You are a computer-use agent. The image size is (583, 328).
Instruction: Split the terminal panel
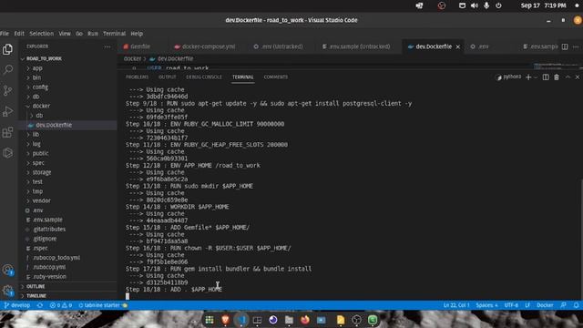tap(546, 77)
